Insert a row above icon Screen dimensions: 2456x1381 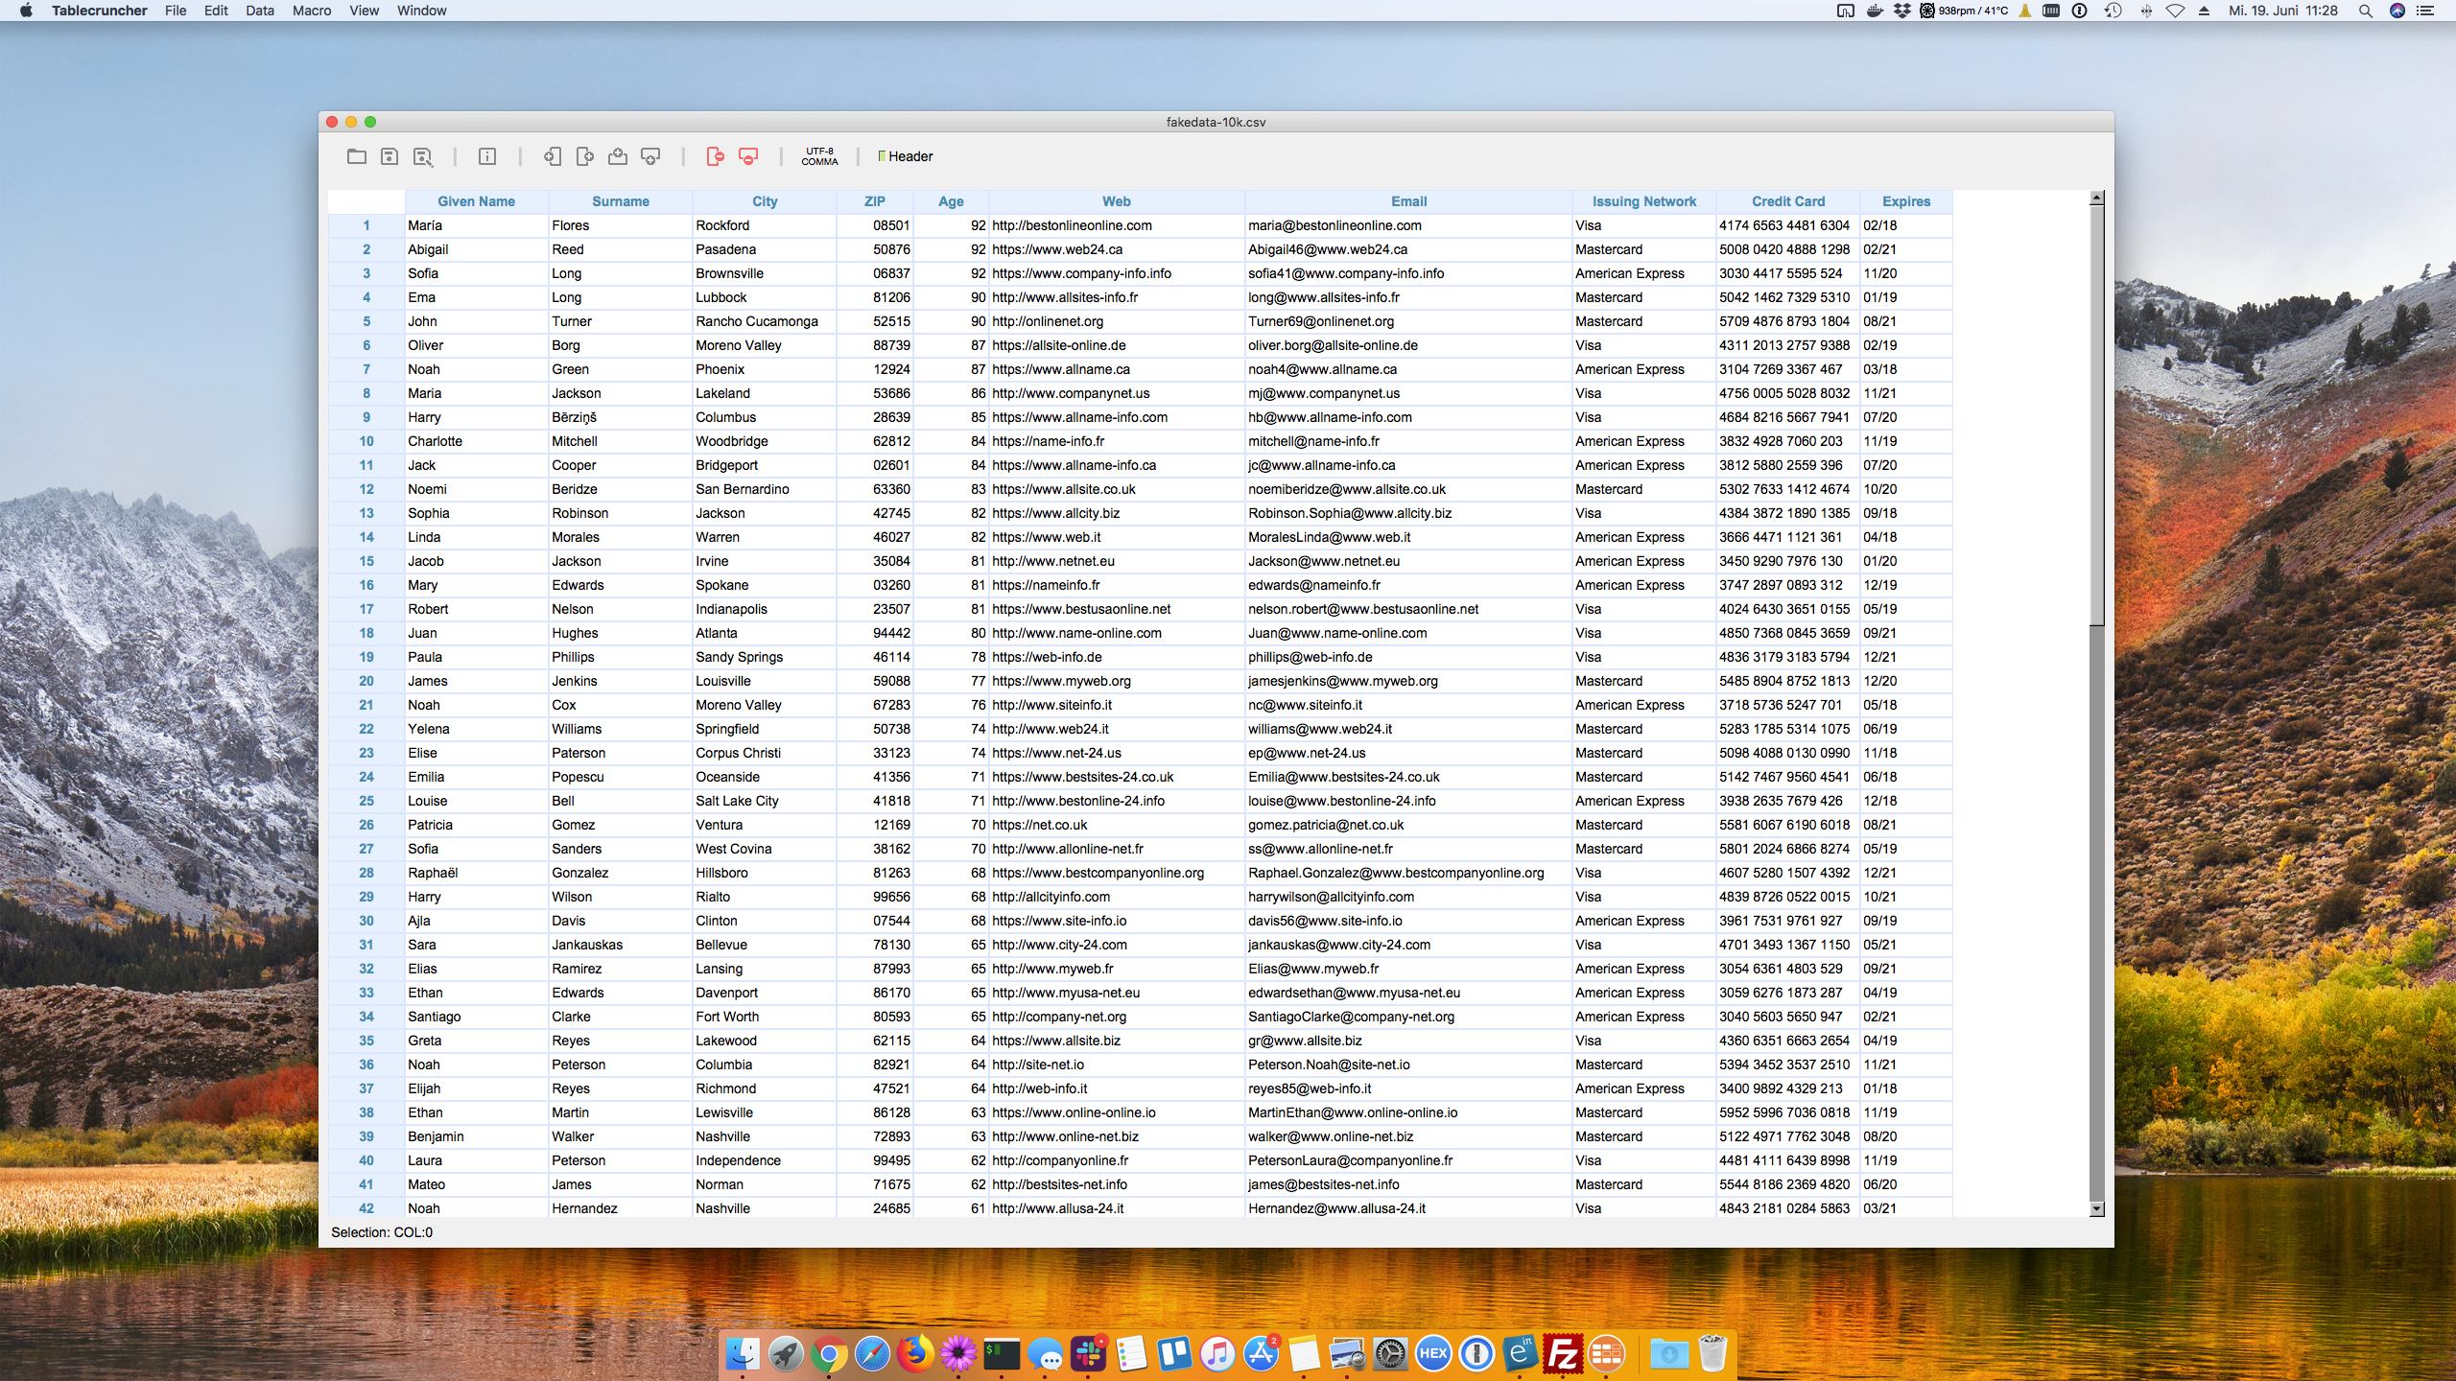pos(618,156)
